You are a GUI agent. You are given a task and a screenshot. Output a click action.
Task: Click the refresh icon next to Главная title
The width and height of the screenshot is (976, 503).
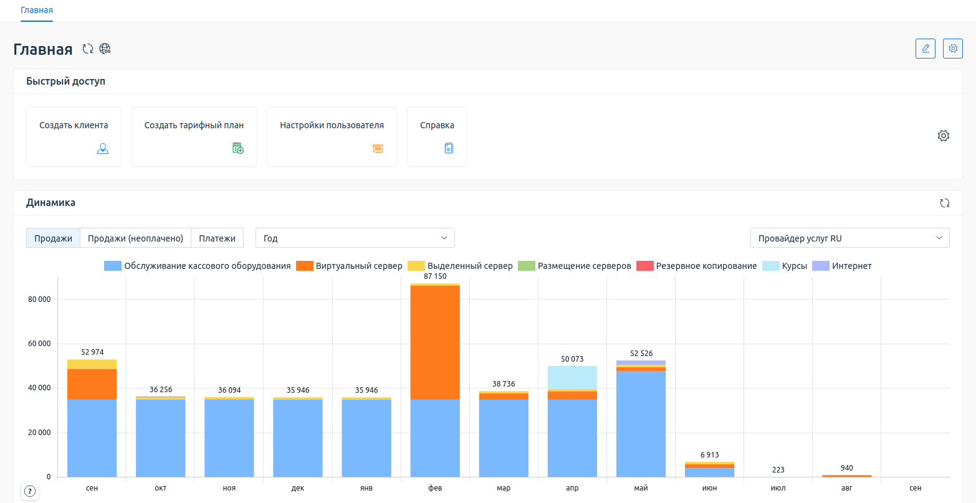click(88, 49)
